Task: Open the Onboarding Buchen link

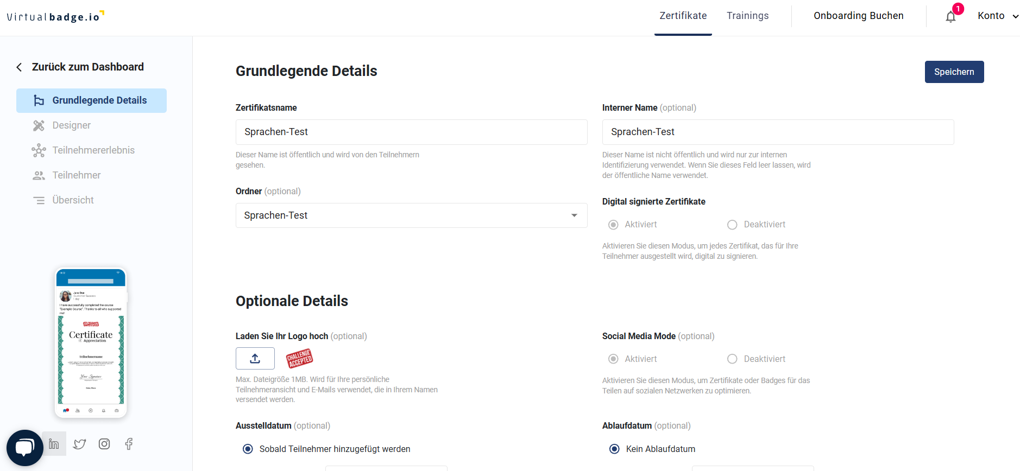Action: coord(858,16)
